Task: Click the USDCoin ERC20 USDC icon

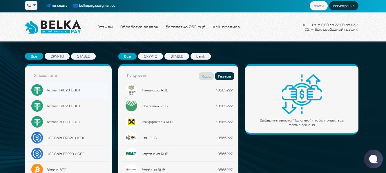Action: [x=37, y=138]
